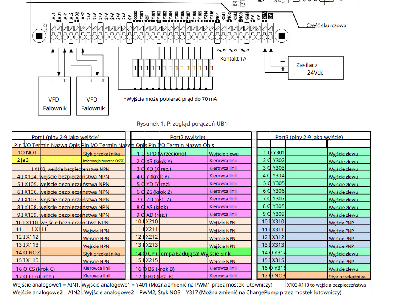The image size is (394, 303).
Task: Click "X115" in the Port1 table
Action: pos(32,260)
